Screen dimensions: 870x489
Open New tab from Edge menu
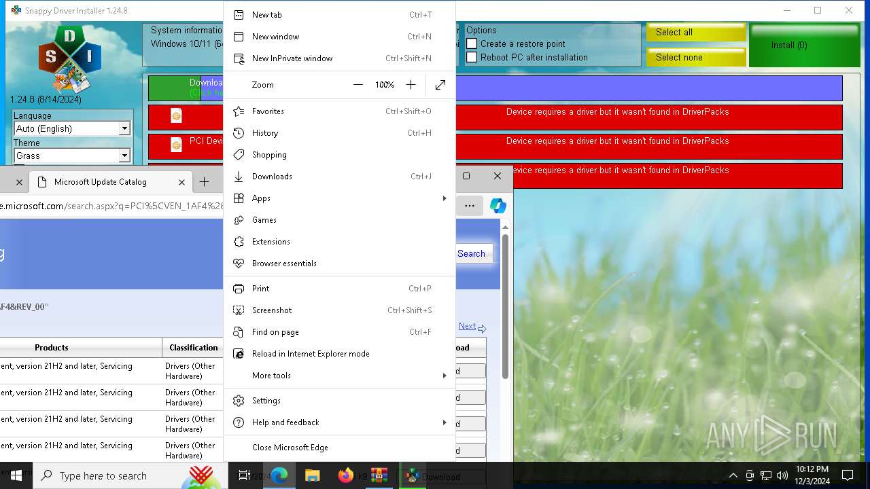click(339, 15)
